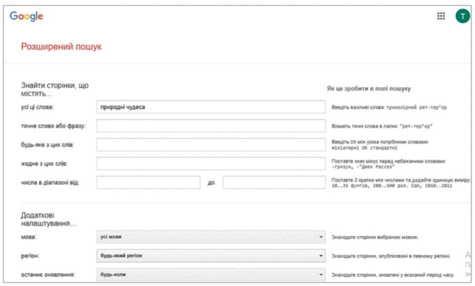Screen dimensions: 475x286
Task: Click the number range 'від' field
Action: pyautogui.click(x=149, y=182)
